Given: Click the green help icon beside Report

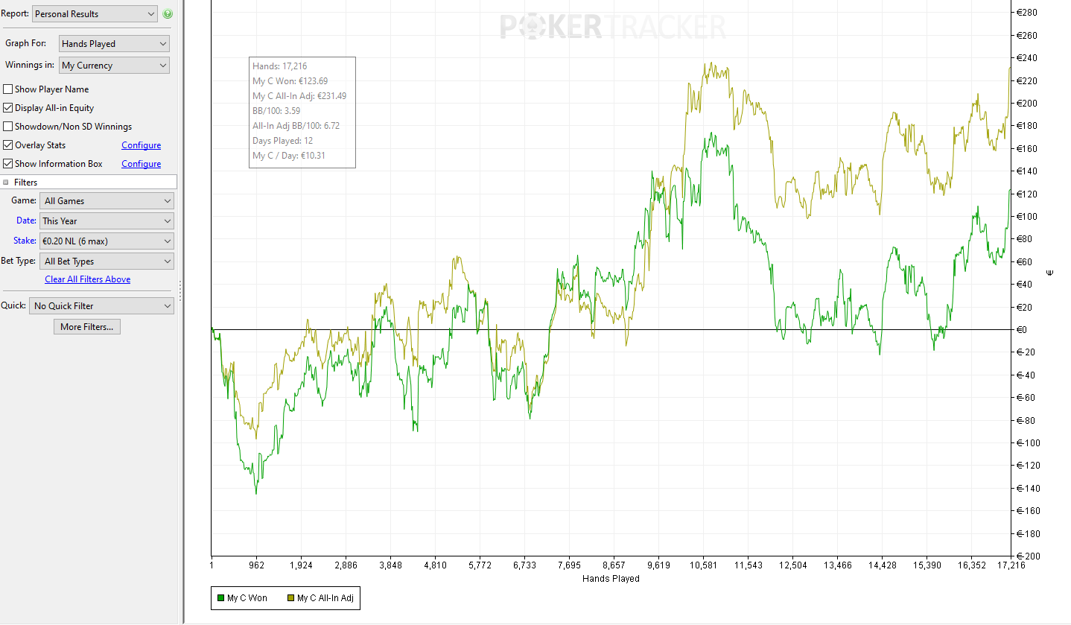Looking at the screenshot, I should 168,14.
